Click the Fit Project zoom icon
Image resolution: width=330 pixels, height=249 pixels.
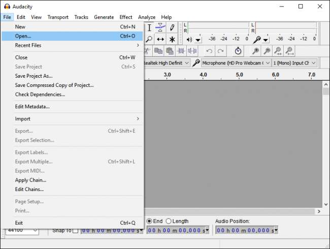click(x=289, y=51)
